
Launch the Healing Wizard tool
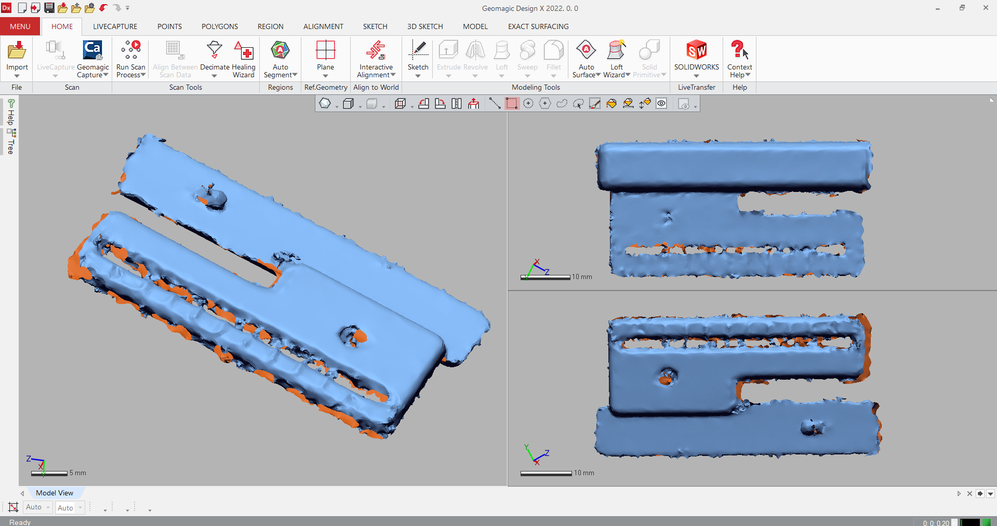pyautogui.click(x=244, y=51)
